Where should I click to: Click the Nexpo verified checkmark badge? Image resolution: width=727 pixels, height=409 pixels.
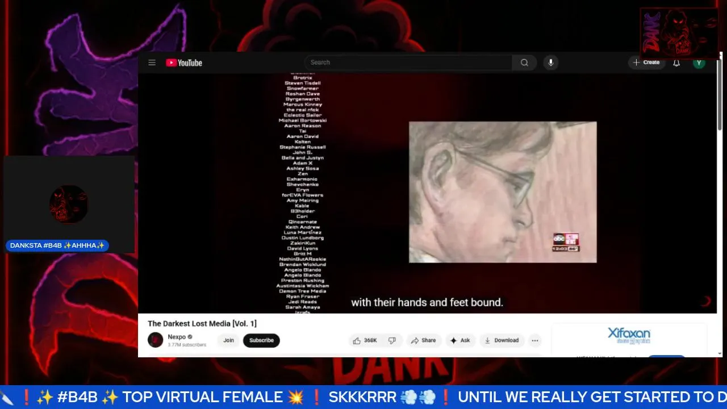point(190,337)
